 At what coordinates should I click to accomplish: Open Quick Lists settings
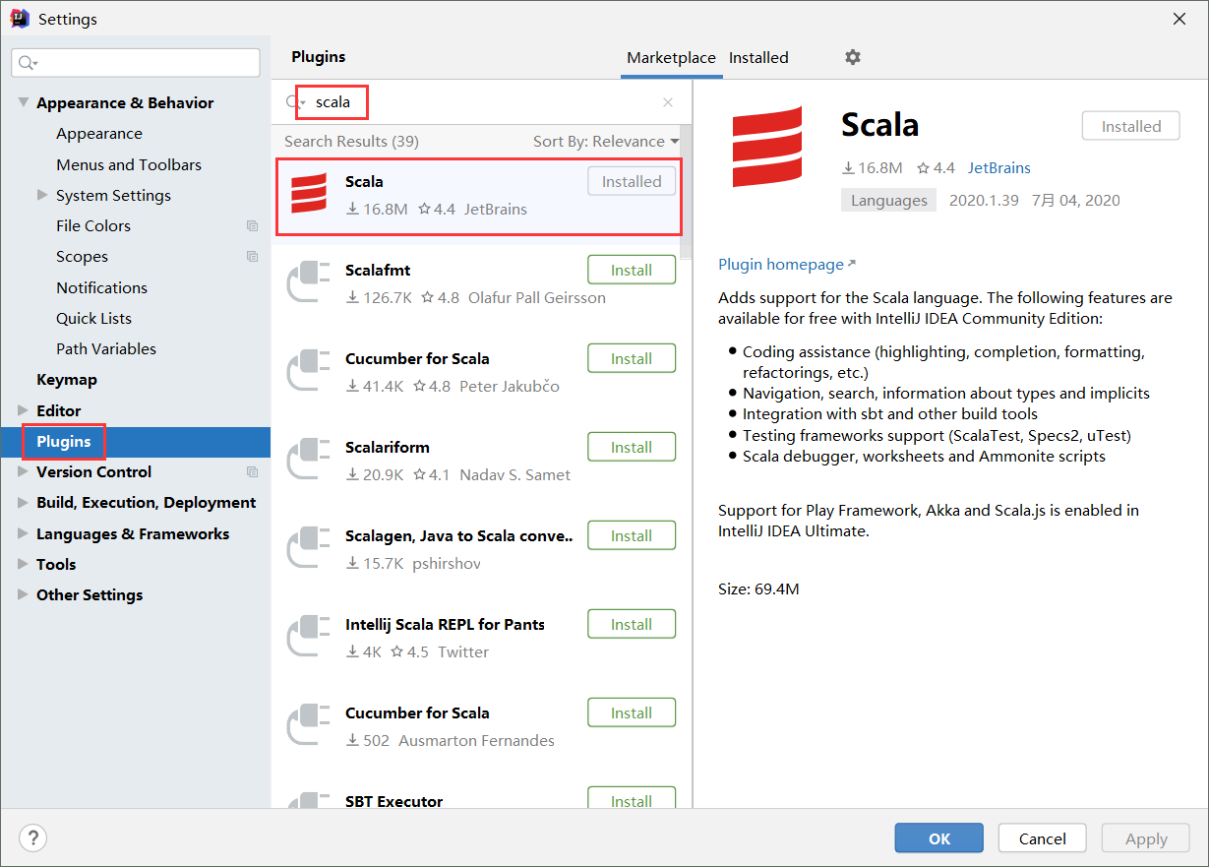coord(93,319)
